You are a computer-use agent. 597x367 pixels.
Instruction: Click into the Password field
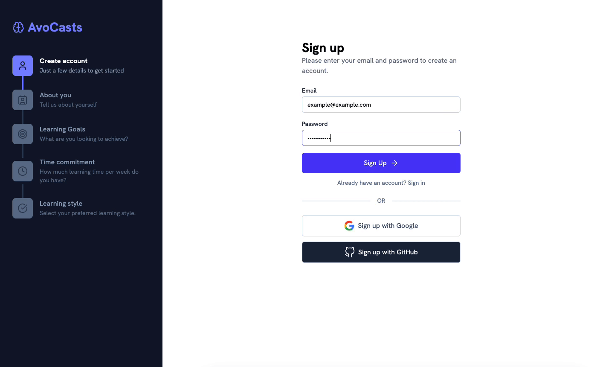[381, 138]
